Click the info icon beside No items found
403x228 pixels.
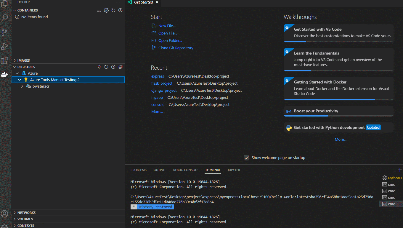pyautogui.click(x=17, y=17)
